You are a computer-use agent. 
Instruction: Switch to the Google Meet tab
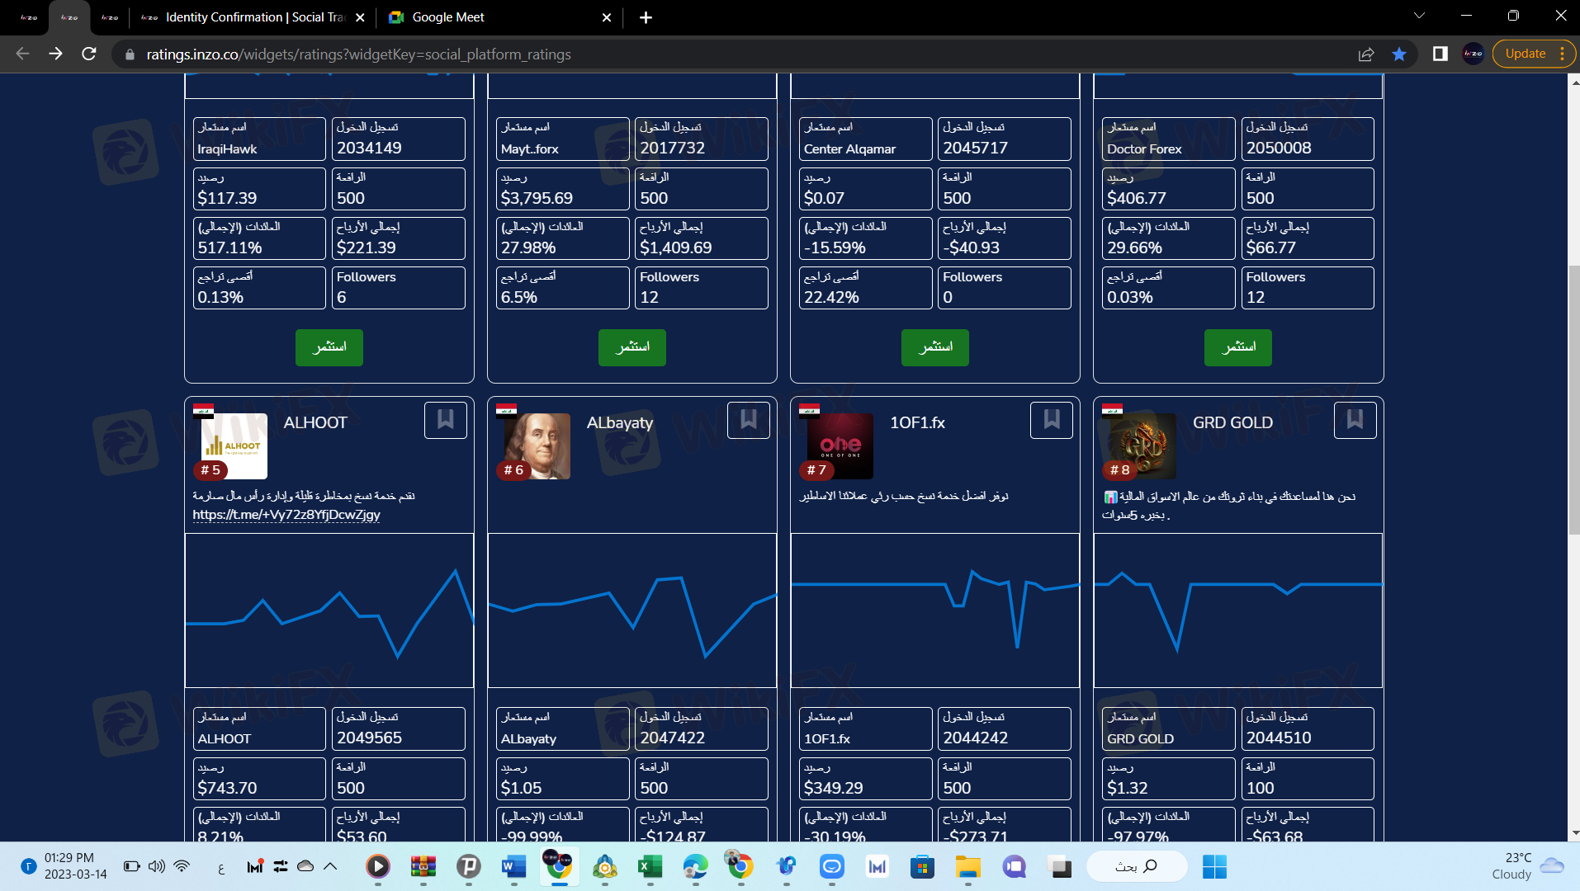coord(499,17)
